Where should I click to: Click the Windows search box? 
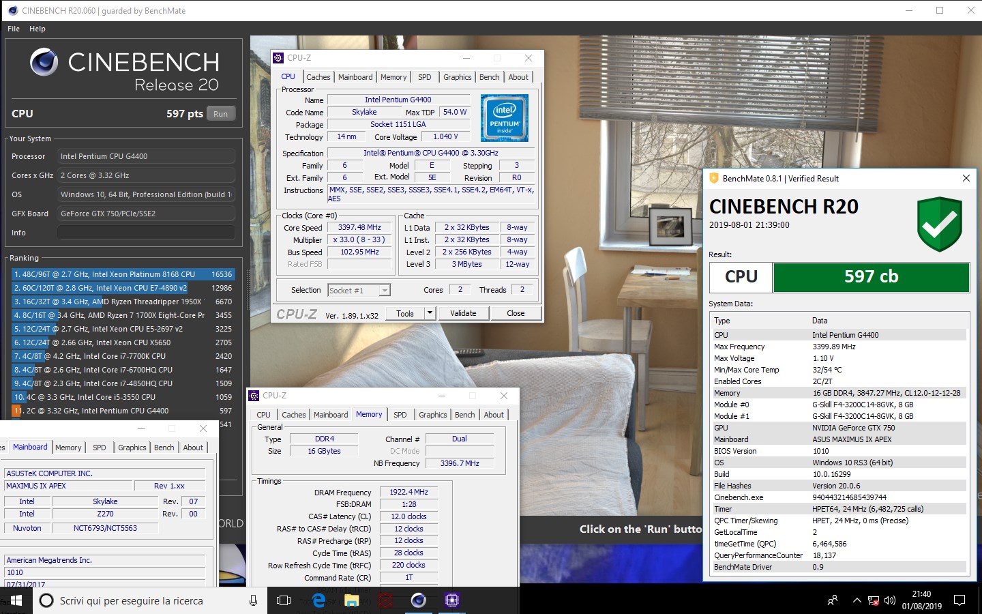(x=149, y=600)
